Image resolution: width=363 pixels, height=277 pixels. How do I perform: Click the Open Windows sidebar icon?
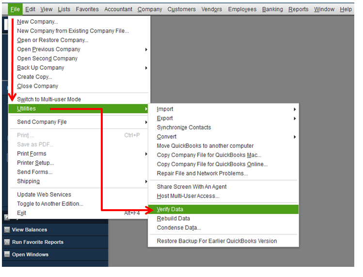pyautogui.click(x=7, y=254)
